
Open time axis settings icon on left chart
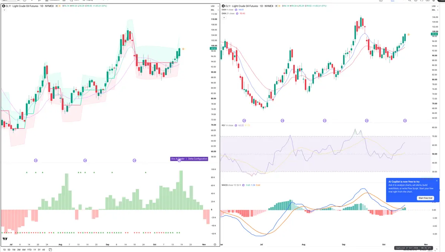215,245
